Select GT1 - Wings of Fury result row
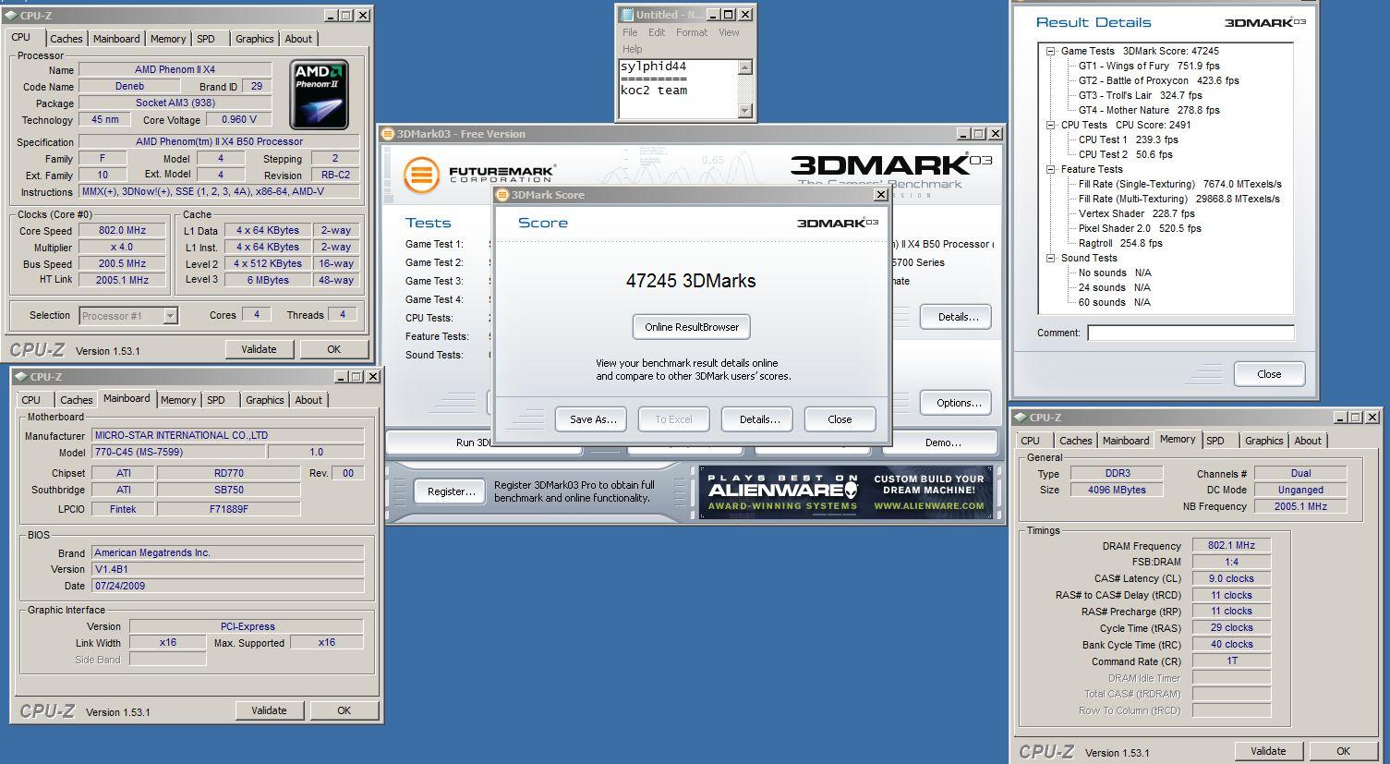The image size is (1390, 764). (x=1148, y=67)
